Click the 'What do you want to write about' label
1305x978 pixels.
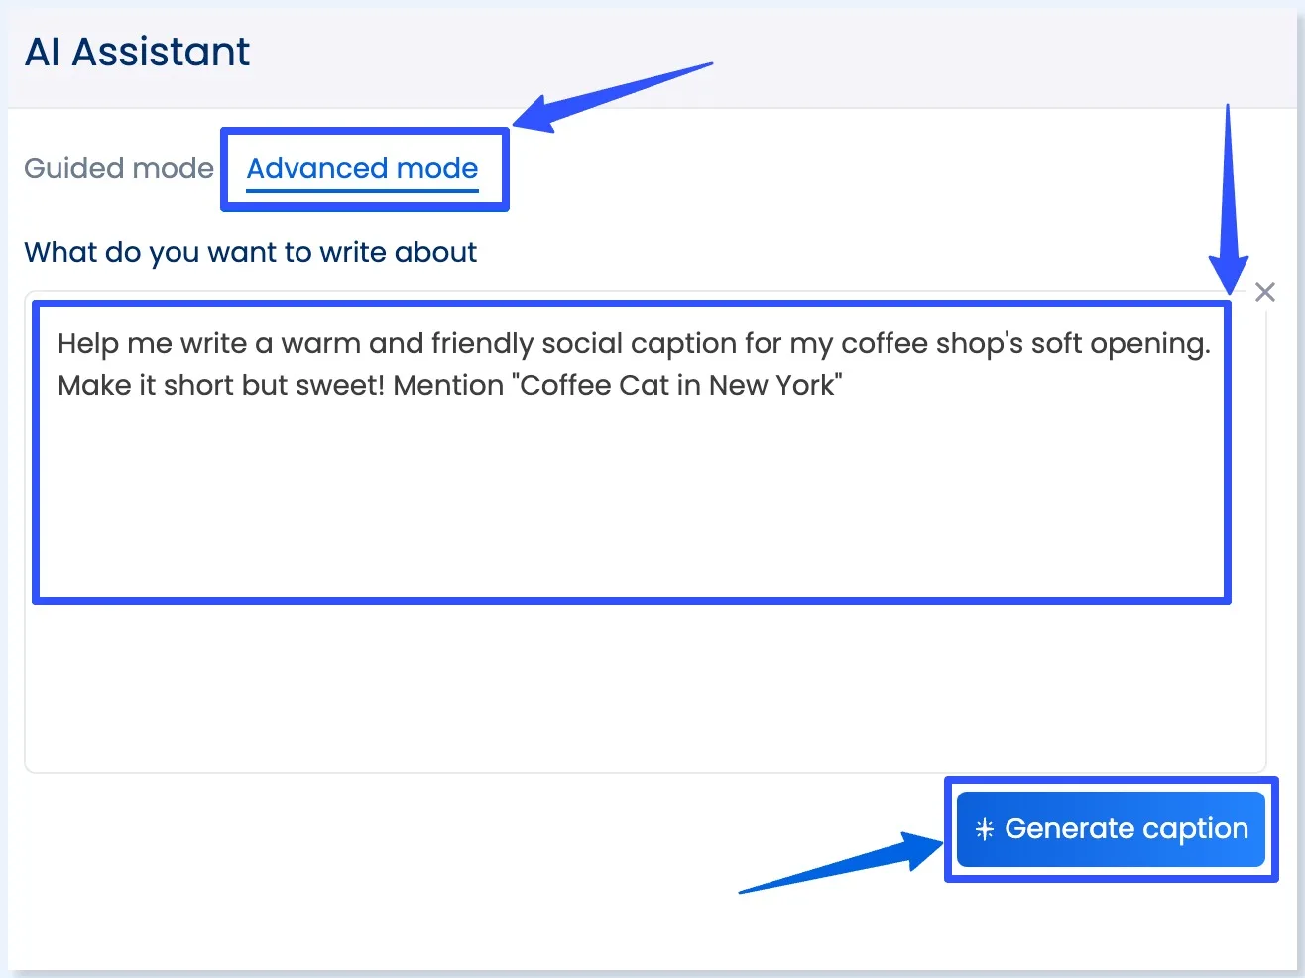point(250,252)
